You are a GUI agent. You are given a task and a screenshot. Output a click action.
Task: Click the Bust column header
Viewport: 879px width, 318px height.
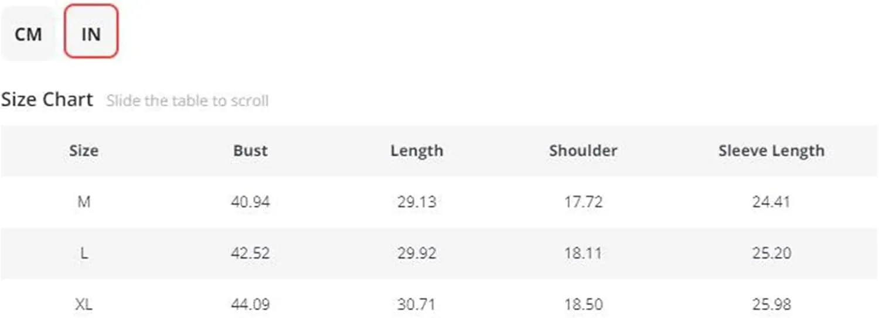(x=250, y=151)
